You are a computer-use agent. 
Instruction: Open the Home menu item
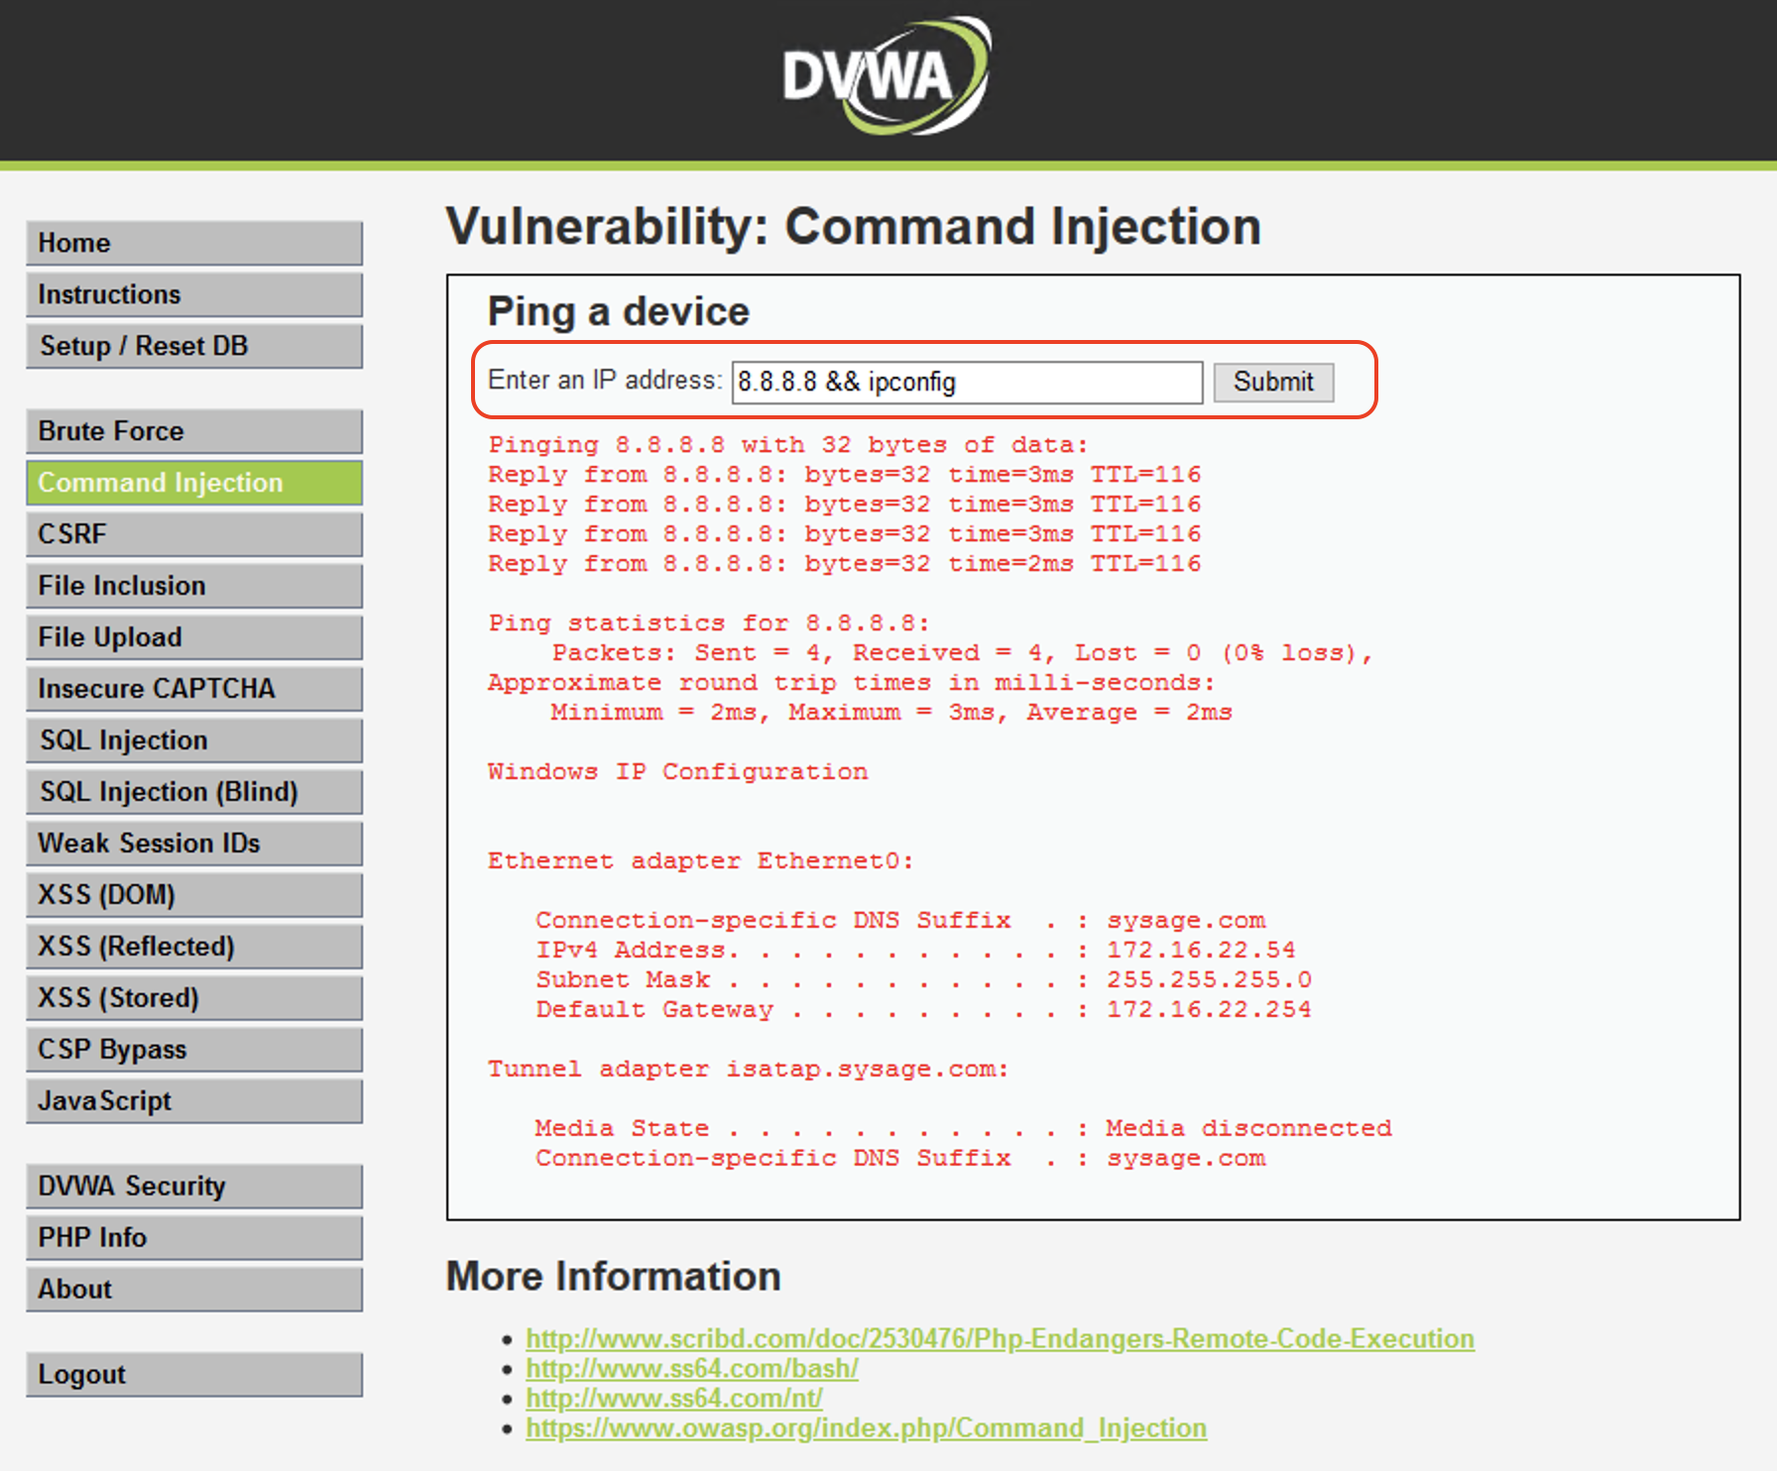point(194,243)
